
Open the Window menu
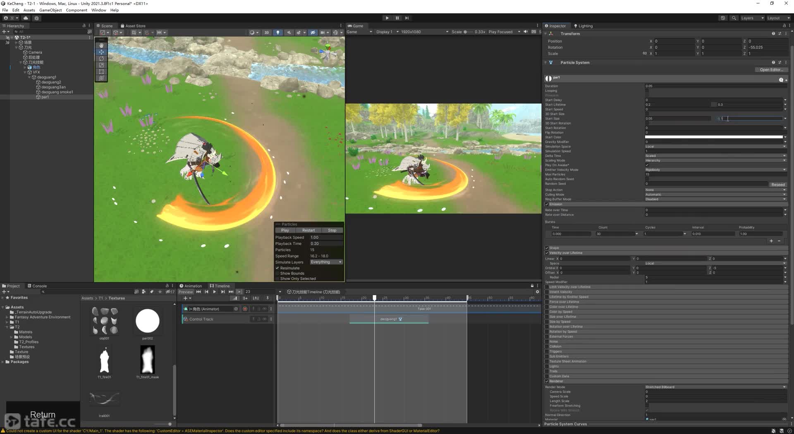click(98, 10)
